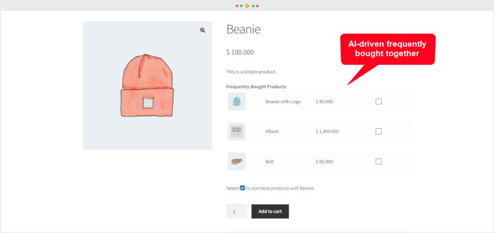Image resolution: width=494 pixels, height=233 pixels.
Task: Open the Belt product thumbnail
Action: point(237,162)
